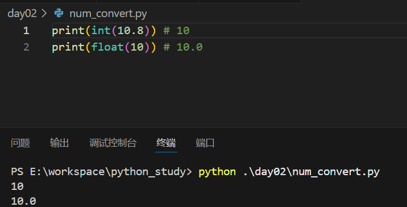Click the python command word in terminal
The height and width of the screenshot is (207, 407).
217,172
